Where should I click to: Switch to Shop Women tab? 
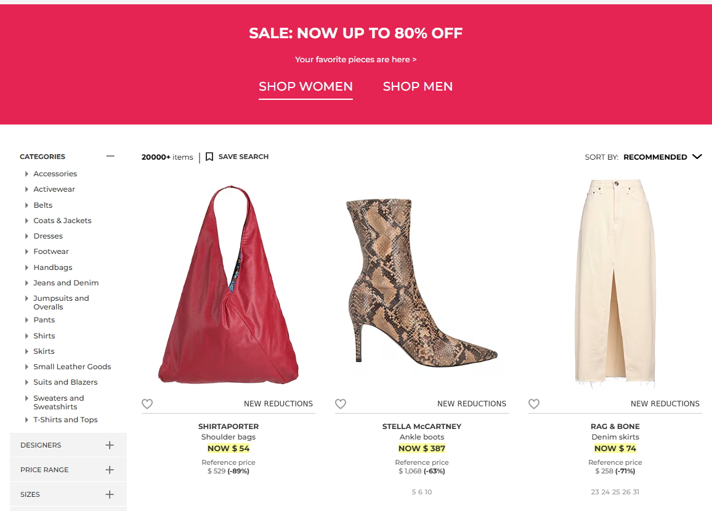305,87
